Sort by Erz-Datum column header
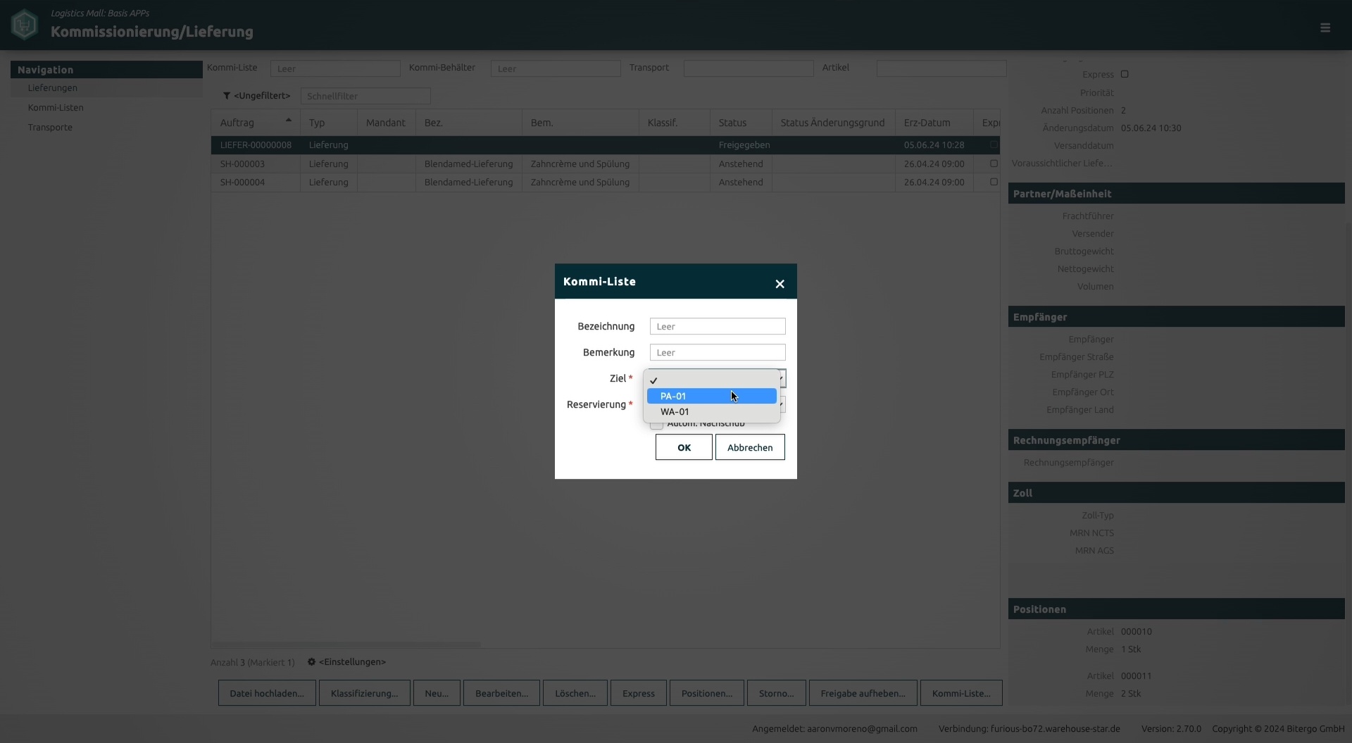Screen dimensions: 1352x743 pos(934,123)
